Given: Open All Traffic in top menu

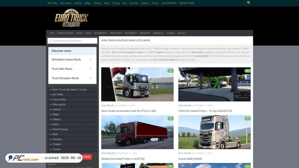Looking at the screenshot, I should pyautogui.click(x=52, y=3).
